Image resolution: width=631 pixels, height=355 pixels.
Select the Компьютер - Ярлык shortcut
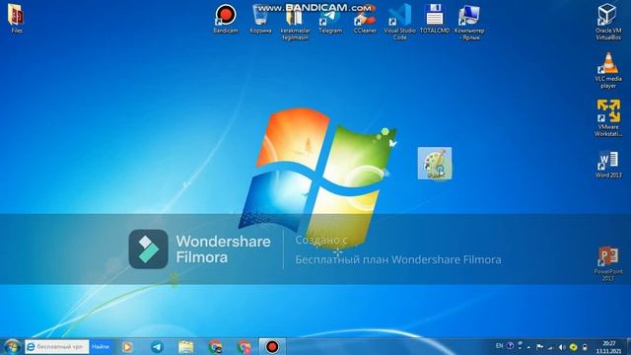tap(469, 23)
